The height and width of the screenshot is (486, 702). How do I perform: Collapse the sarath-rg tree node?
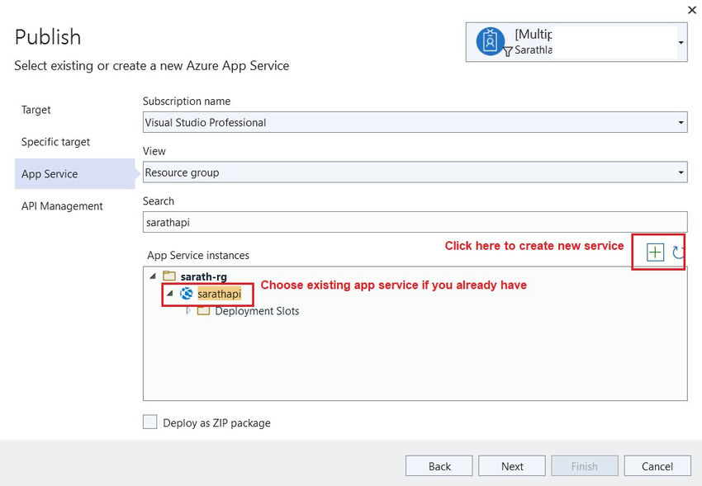tap(153, 276)
